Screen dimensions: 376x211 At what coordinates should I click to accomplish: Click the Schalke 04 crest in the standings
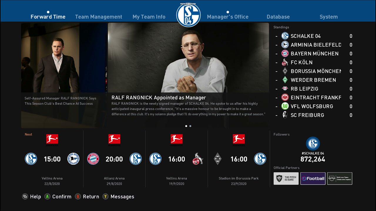(285, 36)
